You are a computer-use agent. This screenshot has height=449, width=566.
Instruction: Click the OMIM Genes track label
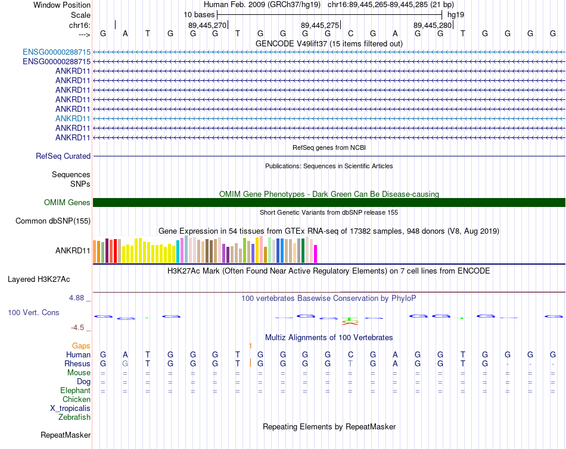(67, 203)
